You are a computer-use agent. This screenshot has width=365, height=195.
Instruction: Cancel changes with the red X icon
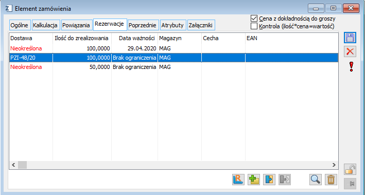(350, 51)
